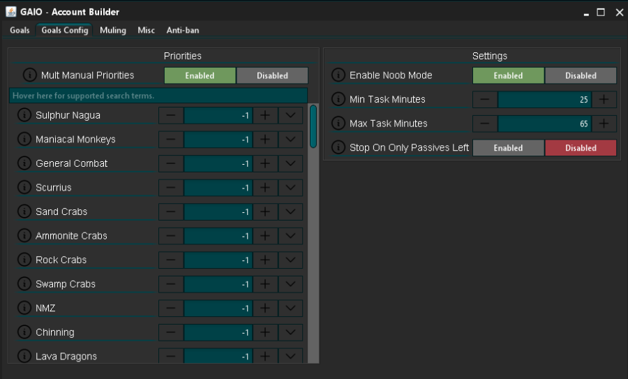Open the Anti-ban tab
The height and width of the screenshot is (379, 628).
[x=183, y=30]
